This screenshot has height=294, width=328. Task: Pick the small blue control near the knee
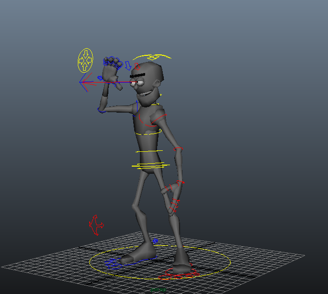coord(155,241)
